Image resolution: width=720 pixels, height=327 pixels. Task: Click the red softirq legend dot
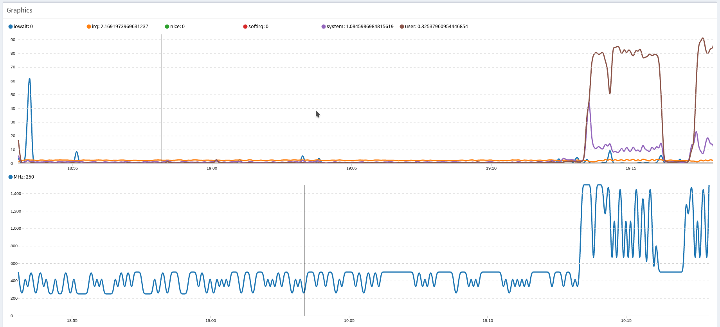click(x=245, y=27)
